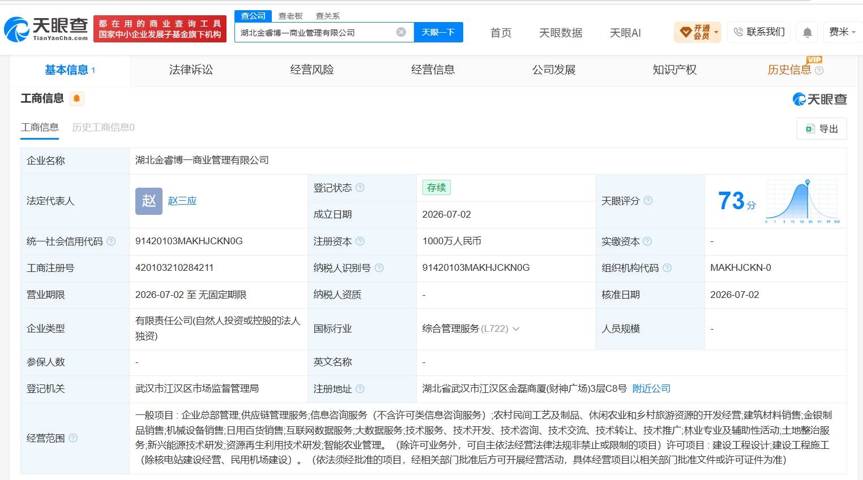Open notifications via the bell icon
The image size is (863, 480).
point(808,32)
